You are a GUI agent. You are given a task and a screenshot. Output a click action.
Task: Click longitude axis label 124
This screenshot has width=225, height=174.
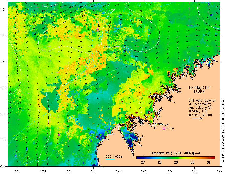(x=144, y=171)
